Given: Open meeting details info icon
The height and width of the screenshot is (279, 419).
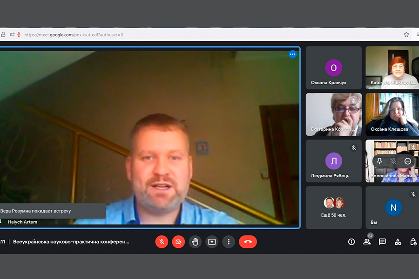Looking at the screenshot, I should click(x=351, y=242).
